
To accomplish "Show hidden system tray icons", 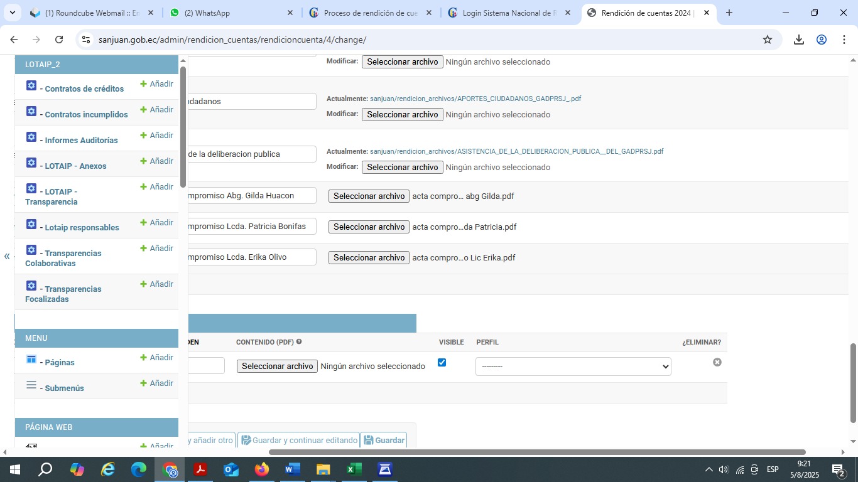I will 709,469.
